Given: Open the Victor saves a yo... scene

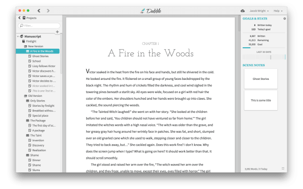Looking at the screenshot, I should click(44, 76).
